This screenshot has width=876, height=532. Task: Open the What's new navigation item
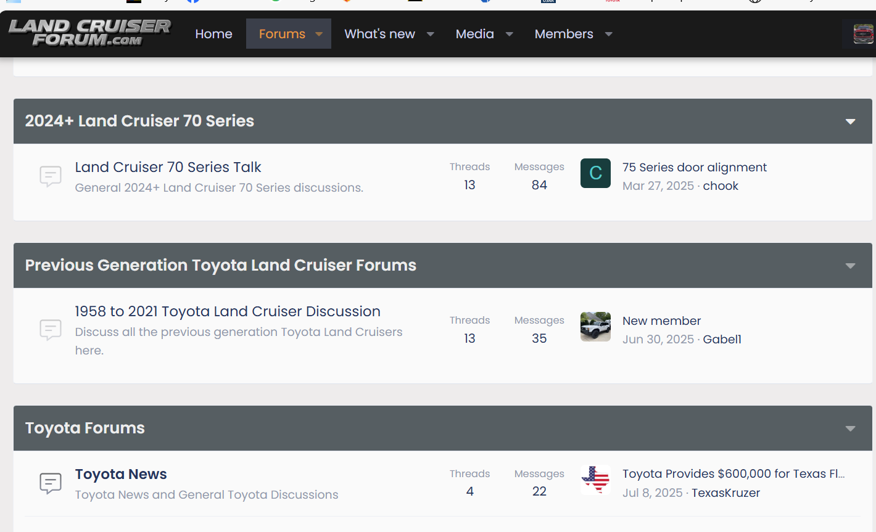click(x=379, y=34)
